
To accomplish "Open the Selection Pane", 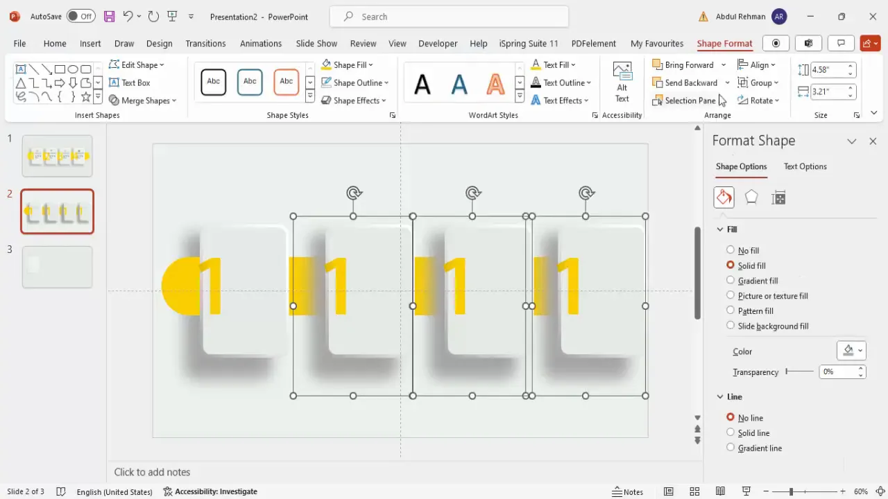I will [684, 100].
